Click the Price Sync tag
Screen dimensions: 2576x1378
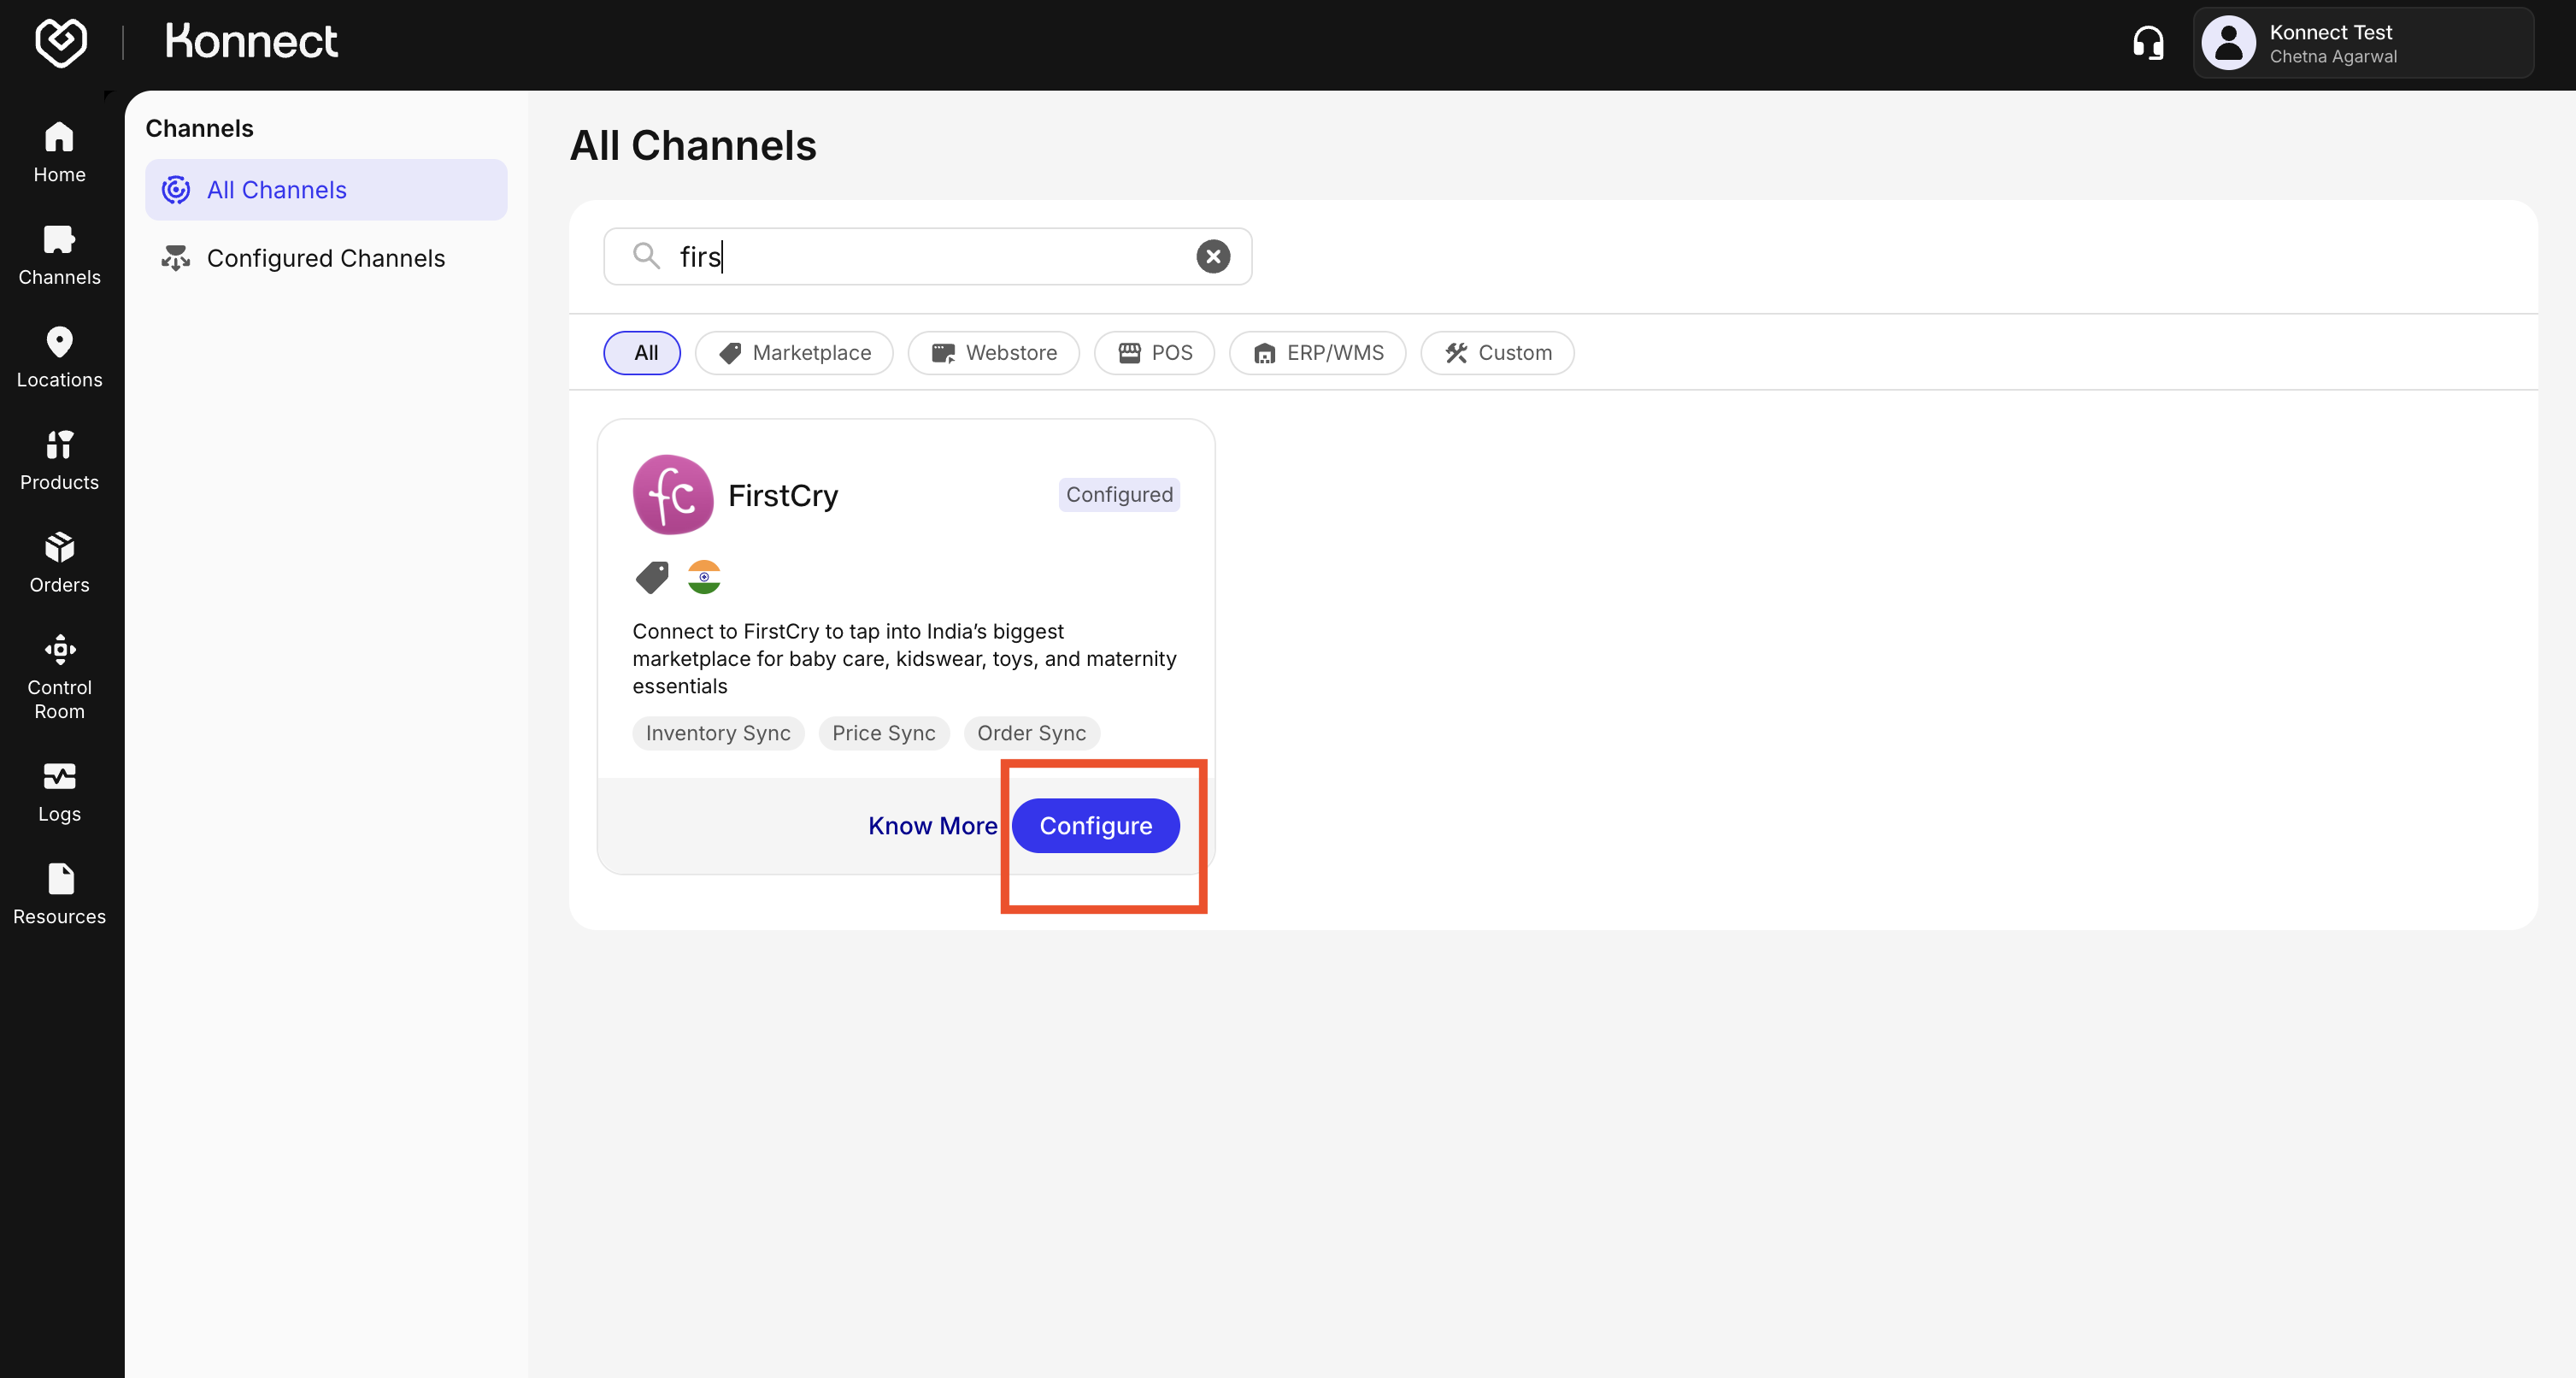[x=884, y=733]
